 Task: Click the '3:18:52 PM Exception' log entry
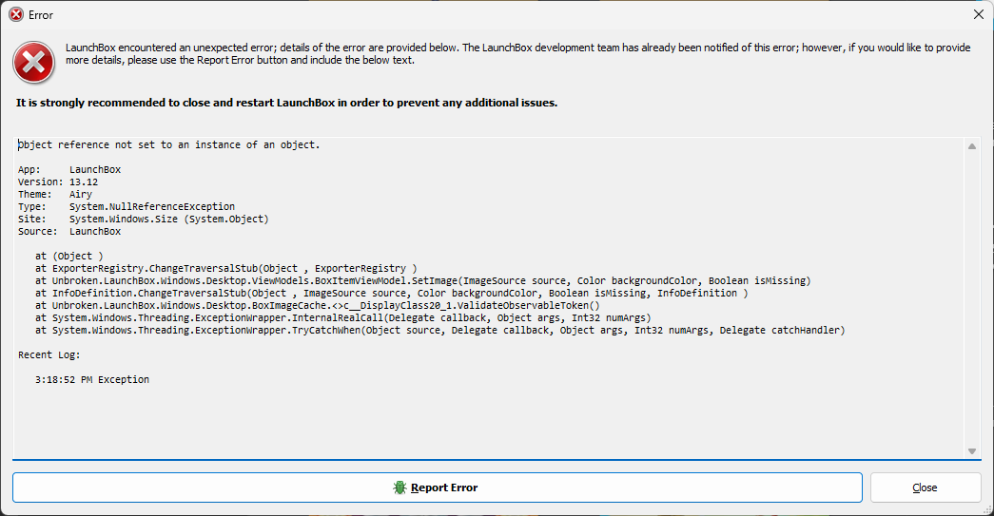(92, 379)
